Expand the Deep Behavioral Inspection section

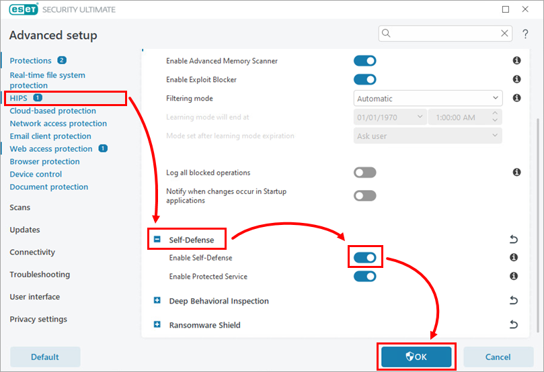point(157,301)
